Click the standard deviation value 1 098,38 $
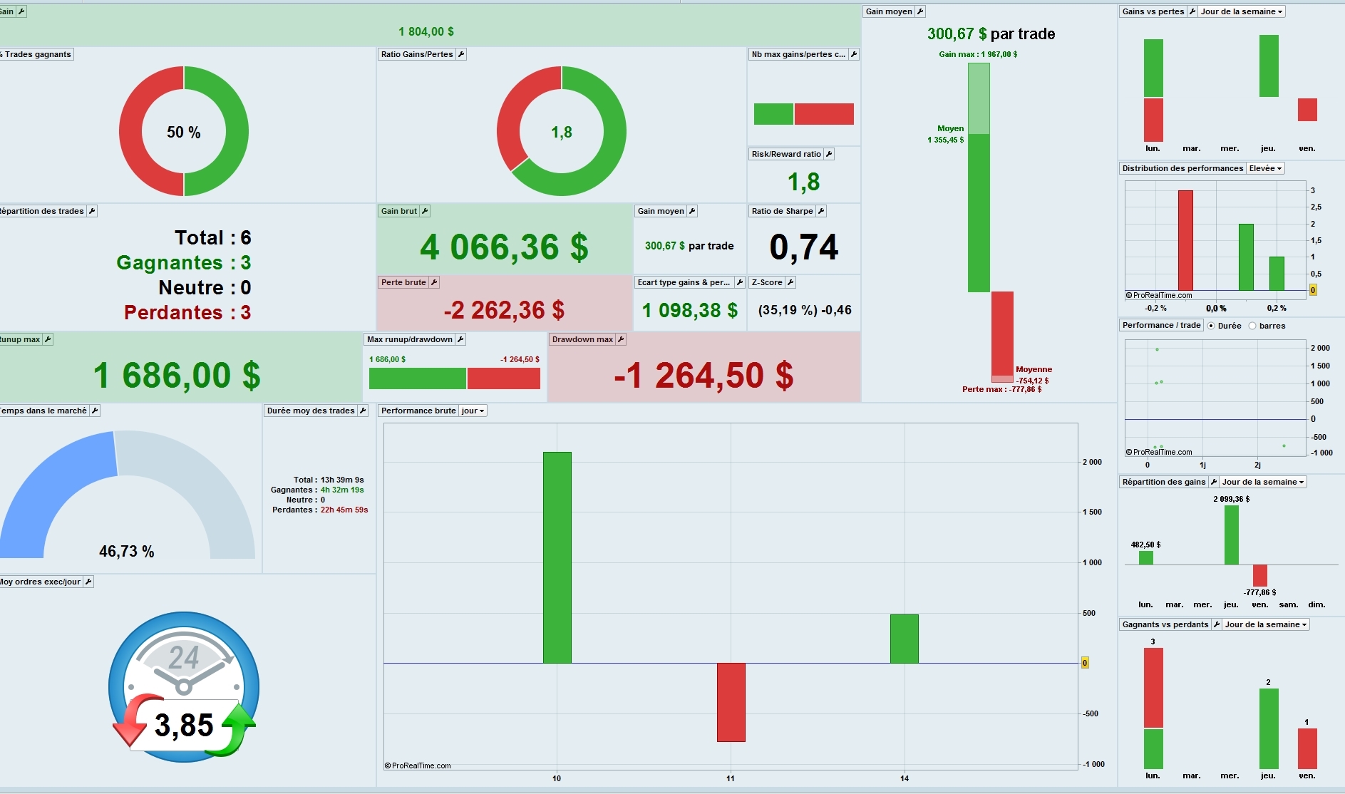The height and width of the screenshot is (794, 1345). 690,310
